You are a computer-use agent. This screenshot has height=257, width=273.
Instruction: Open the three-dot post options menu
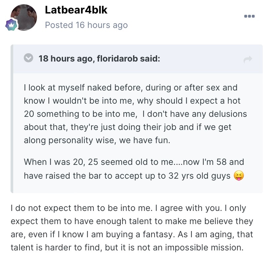click(x=249, y=16)
